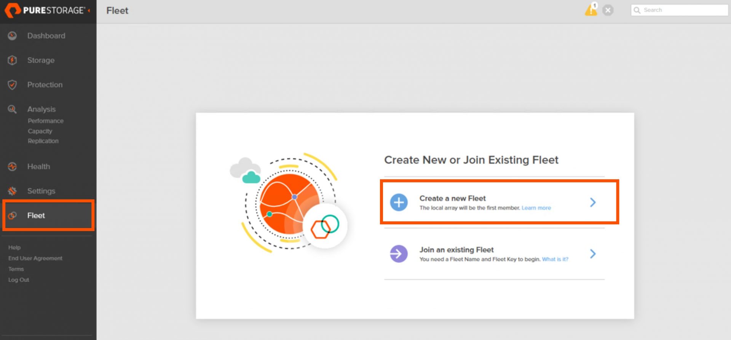Click the Protection shield icon
This screenshot has height=340, width=731.
coord(12,85)
